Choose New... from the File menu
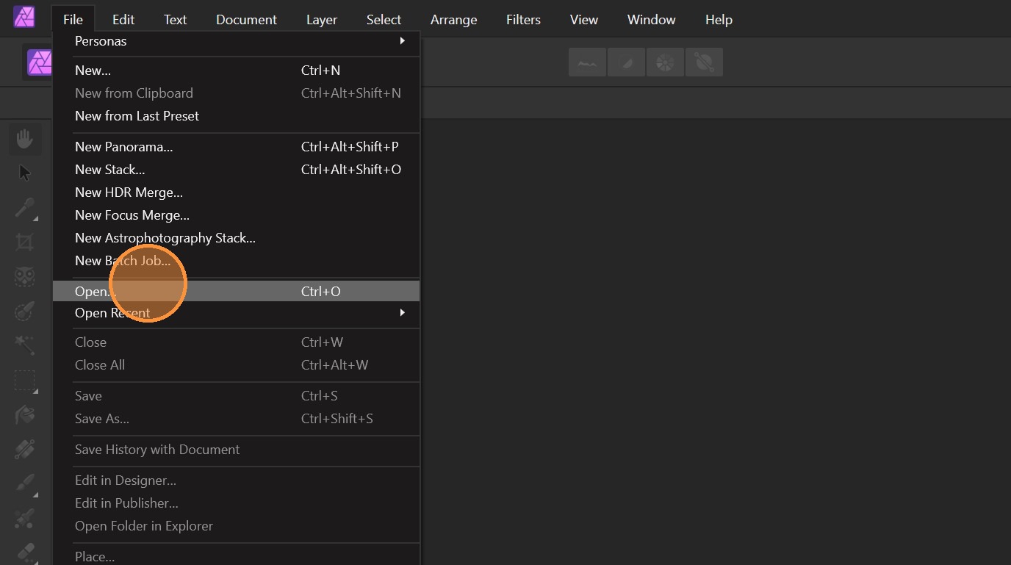Image resolution: width=1011 pixels, height=565 pixels. click(237, 71)
